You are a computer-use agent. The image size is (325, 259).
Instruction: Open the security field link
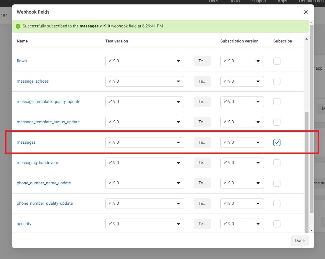24,224
